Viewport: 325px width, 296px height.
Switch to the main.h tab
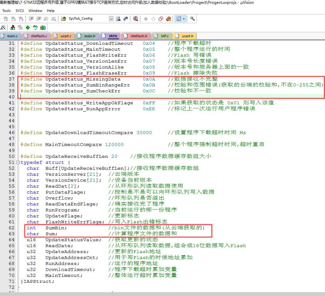coord(87,36)
